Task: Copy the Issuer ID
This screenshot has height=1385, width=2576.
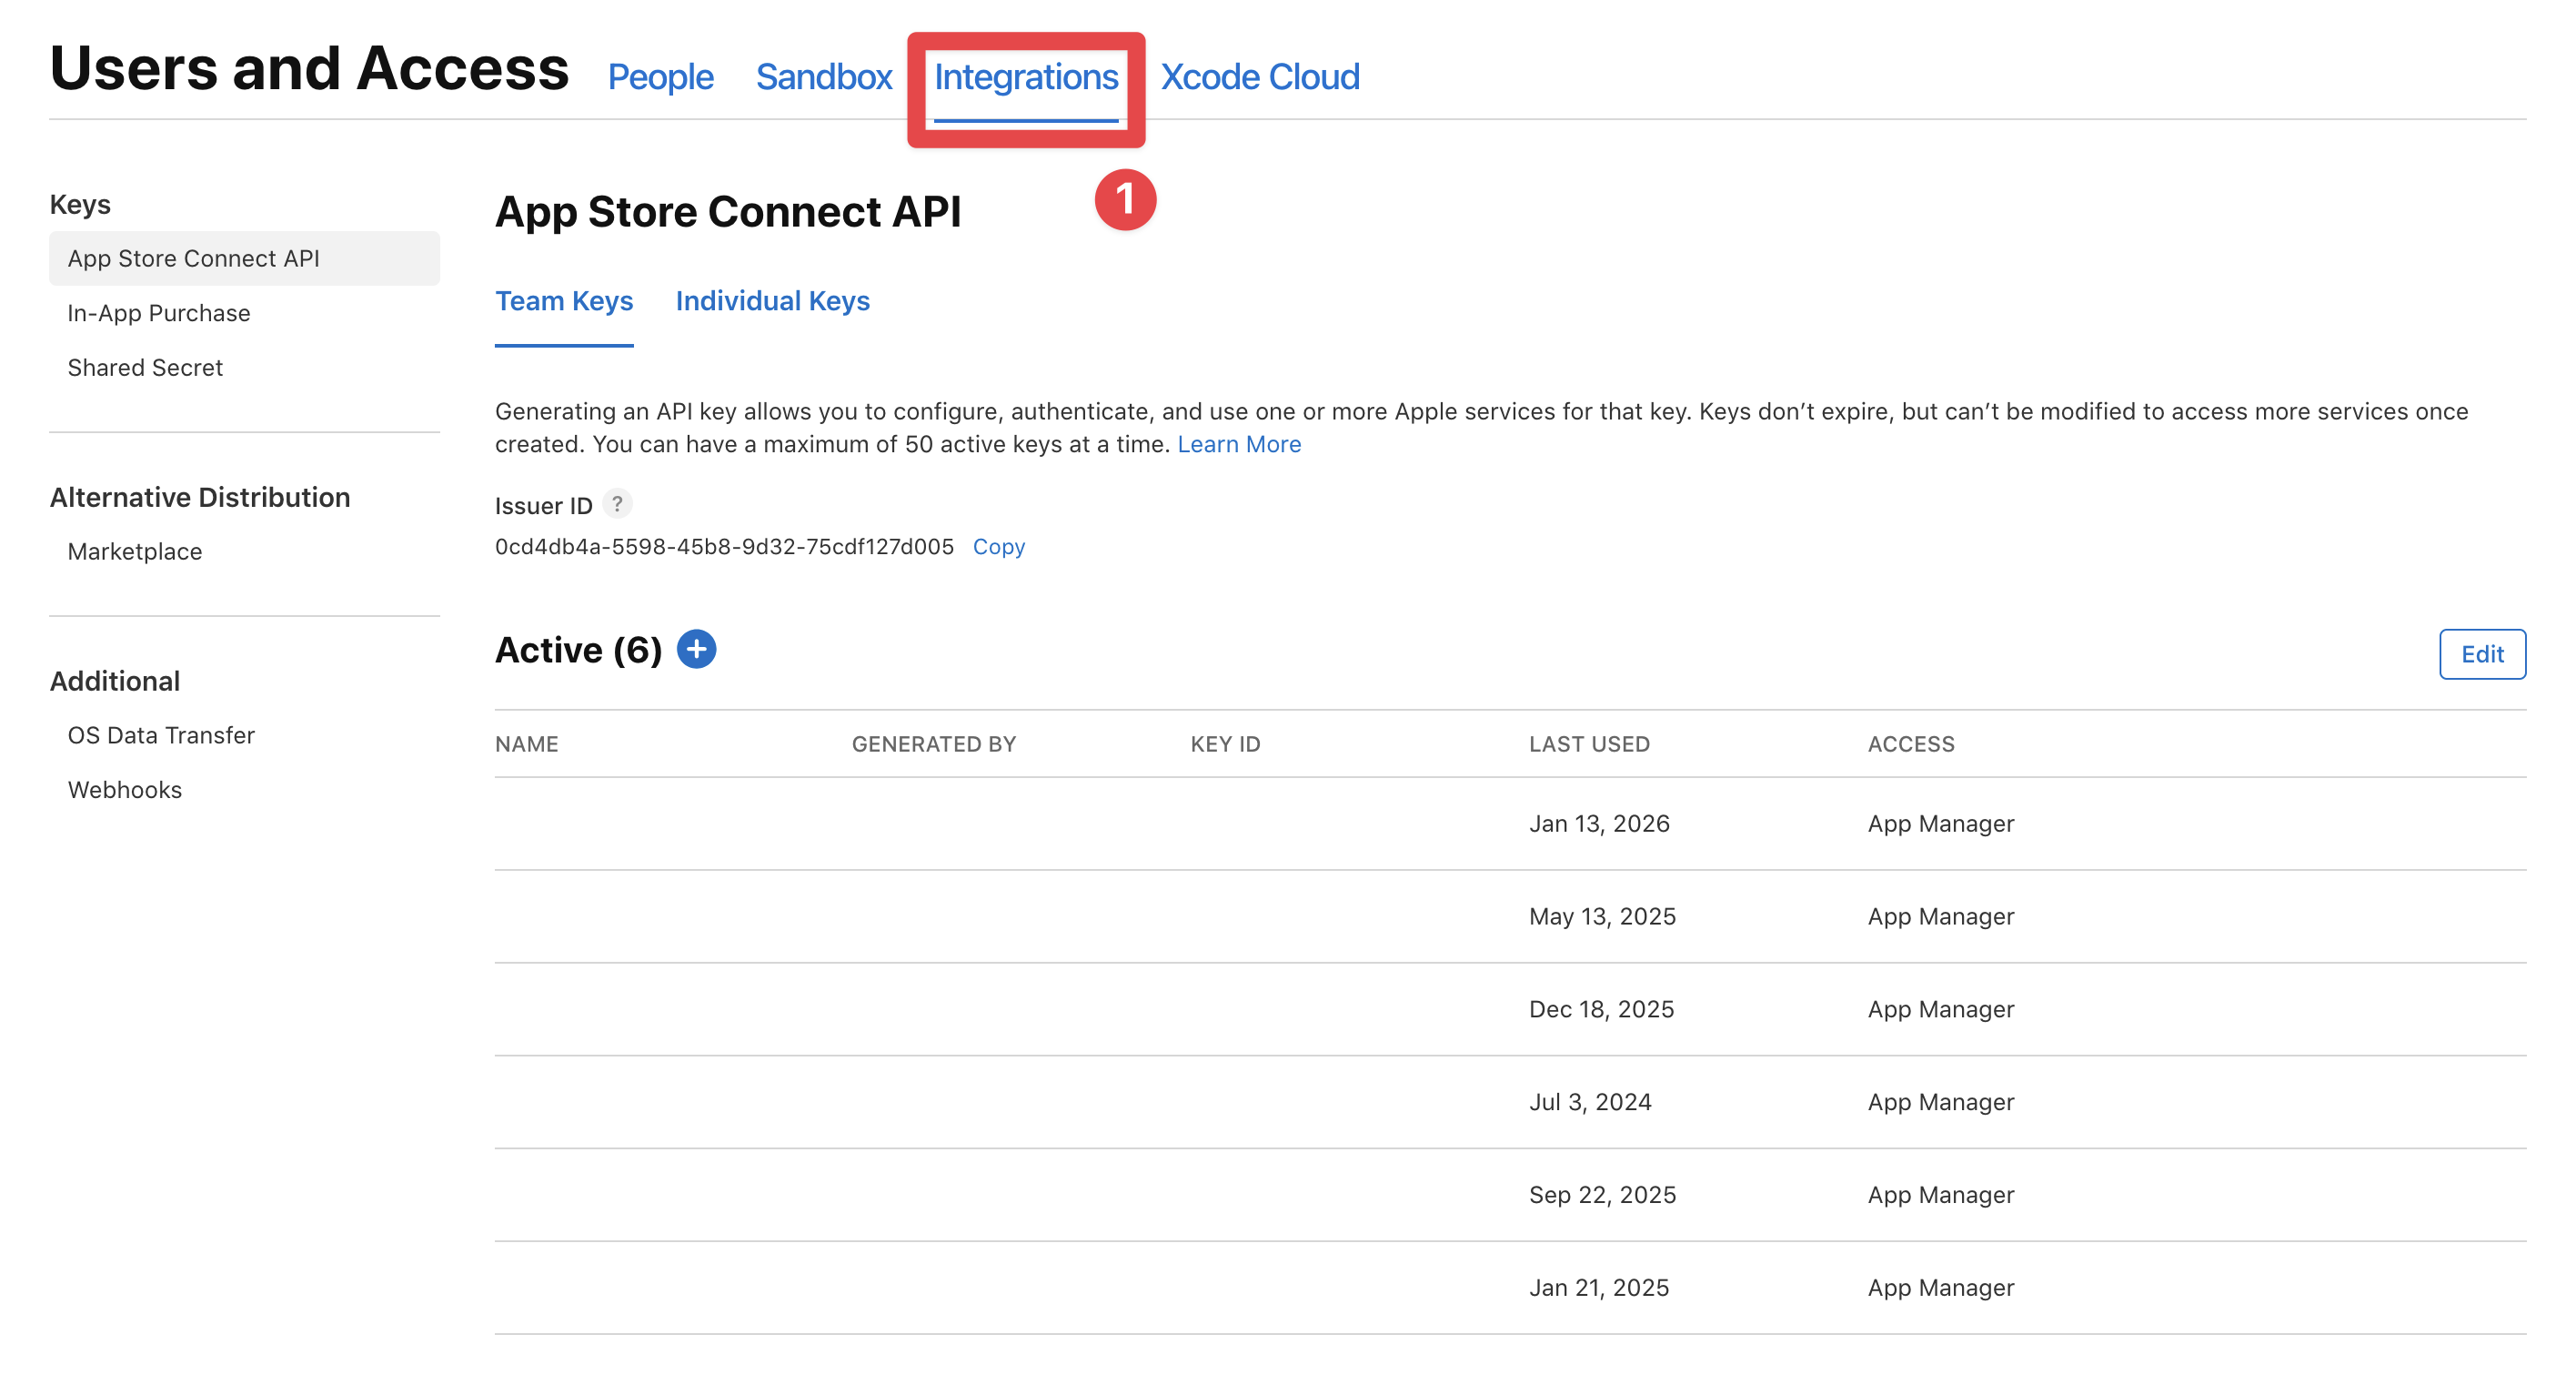Action: click(x=997, y=546)
